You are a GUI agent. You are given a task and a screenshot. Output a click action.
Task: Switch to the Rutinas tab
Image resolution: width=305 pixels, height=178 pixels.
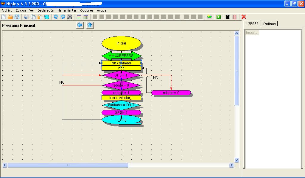coord(270,24)
